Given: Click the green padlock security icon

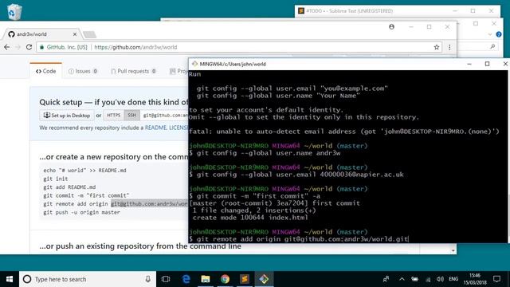Looking at the screenshot, I should [x=41, y=47].
